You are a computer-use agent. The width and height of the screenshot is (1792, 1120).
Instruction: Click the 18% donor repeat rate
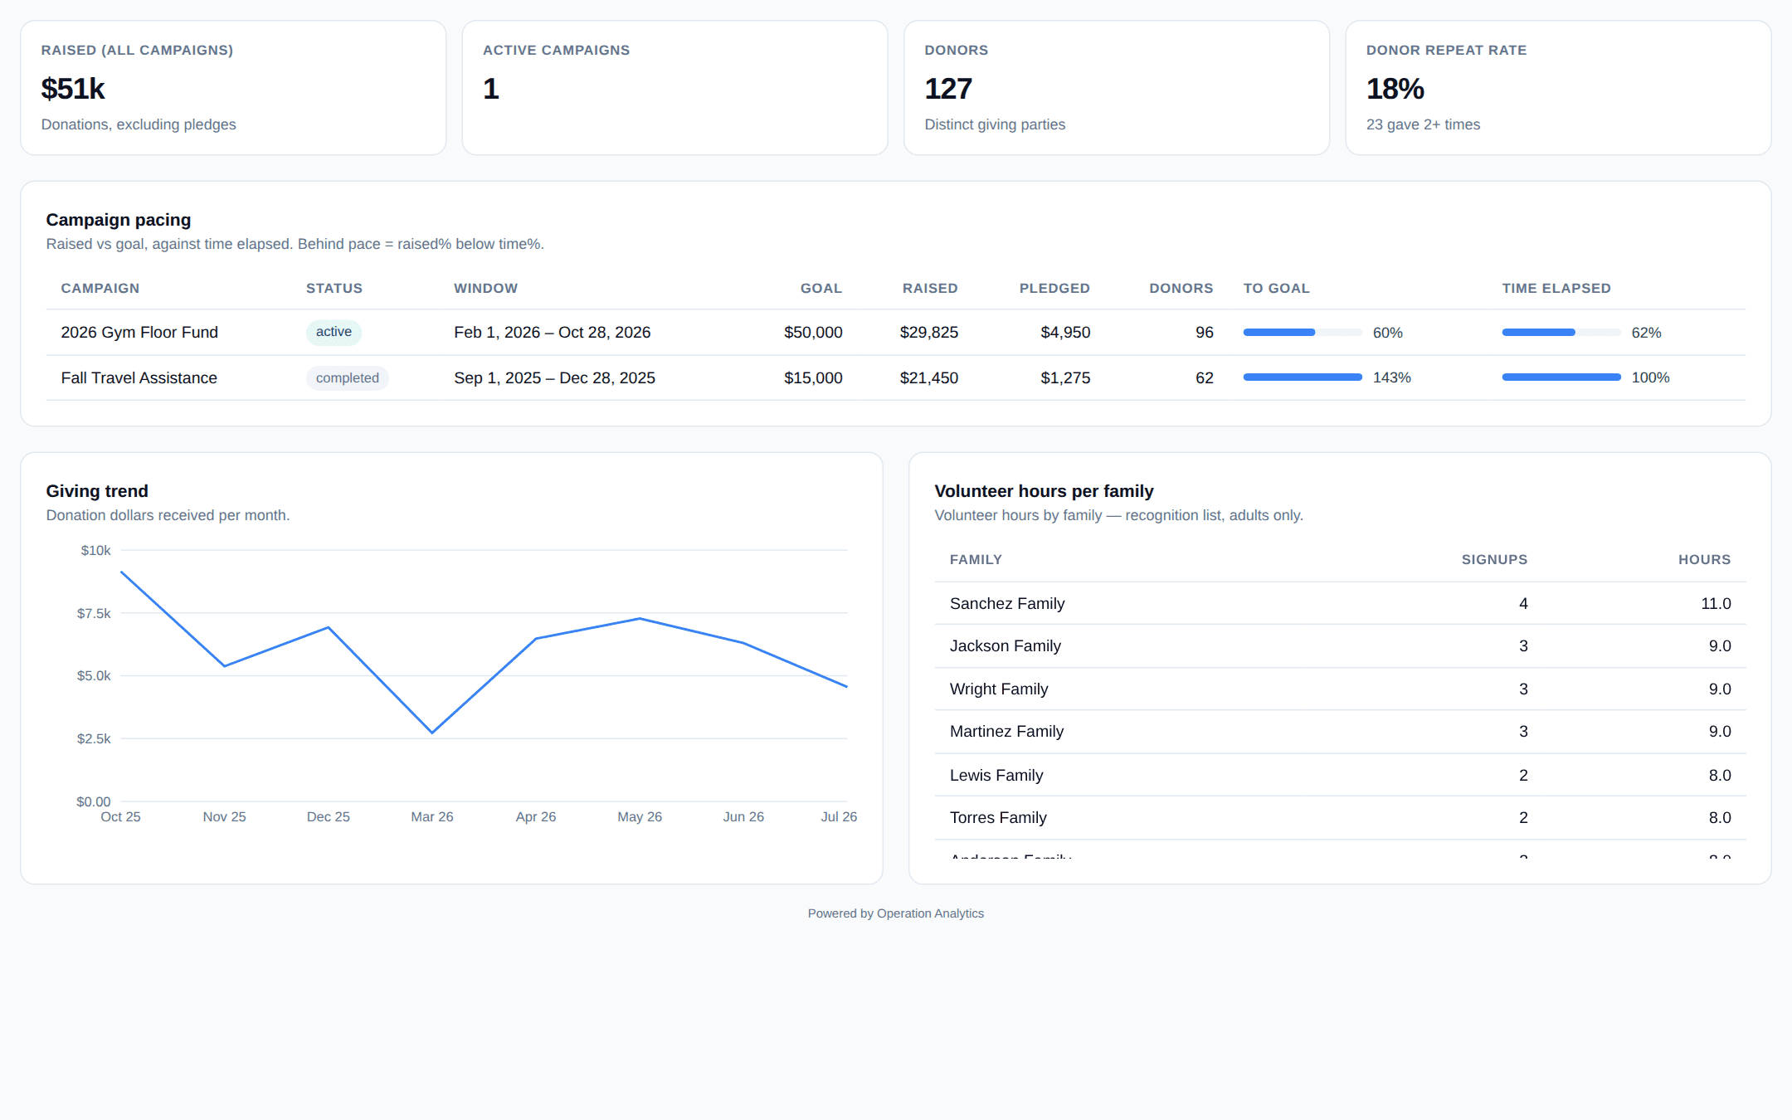[x=1395, y=89]
